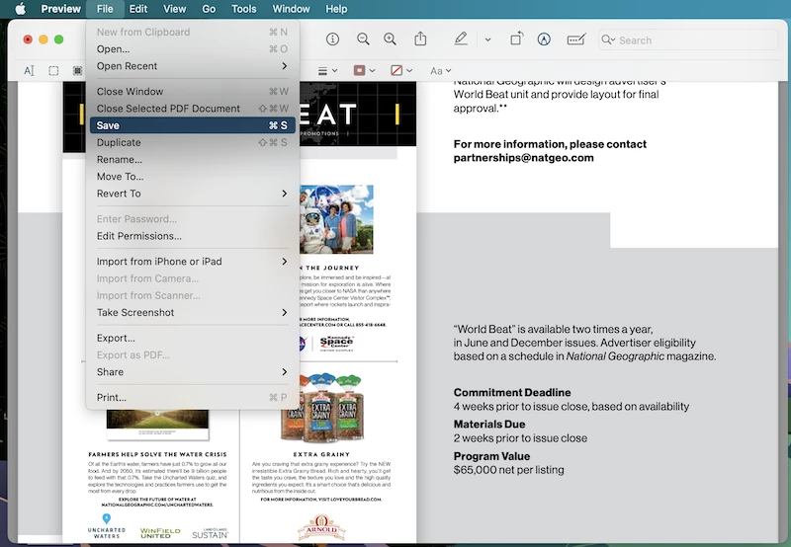791x547 pixels.
Task: Choose Edit Permissions... item
Action: point(192,236)
